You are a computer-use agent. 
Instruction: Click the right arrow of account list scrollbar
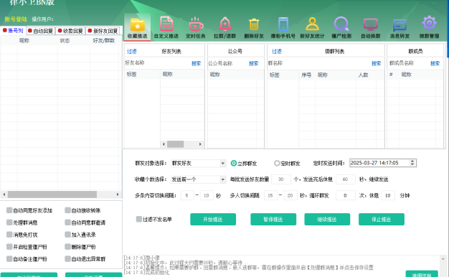[x=118, y=194]
